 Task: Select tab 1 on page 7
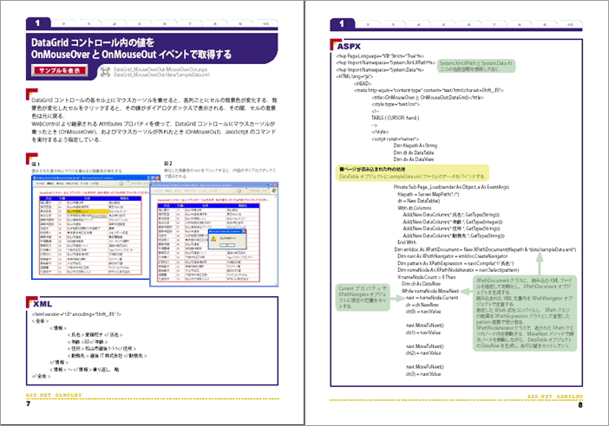pos(38,23)
